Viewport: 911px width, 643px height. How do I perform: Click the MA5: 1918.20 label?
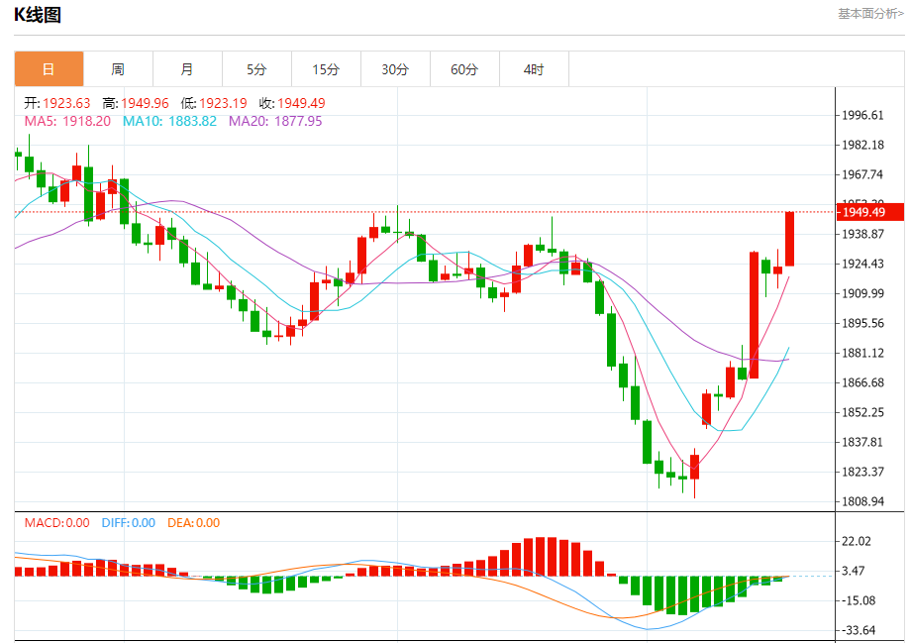(x=67, y=121)
